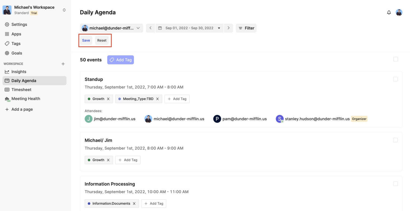Image resolution: width=410 pixels, height=211 pixels.
Task: Open the notifications bell icon
Action: 389,12
